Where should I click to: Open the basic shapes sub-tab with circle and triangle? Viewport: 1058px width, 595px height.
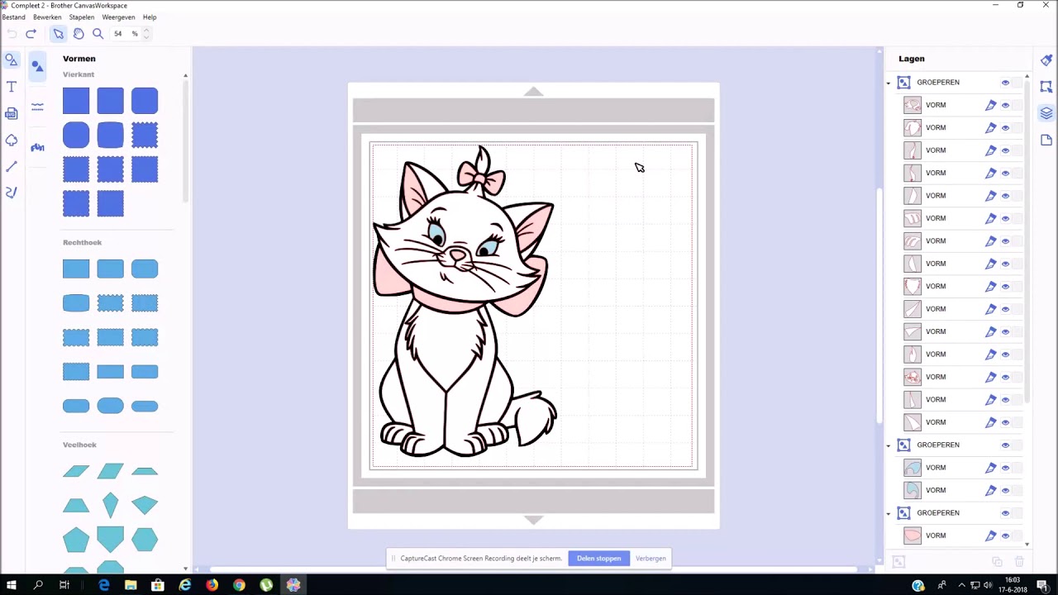(x=37, y=66)
